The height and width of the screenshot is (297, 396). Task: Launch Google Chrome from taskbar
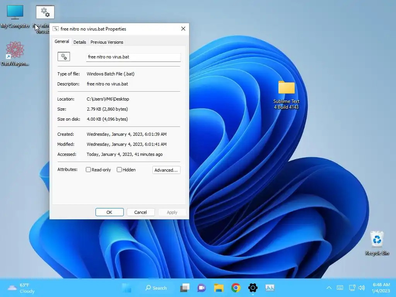[236, 288]
